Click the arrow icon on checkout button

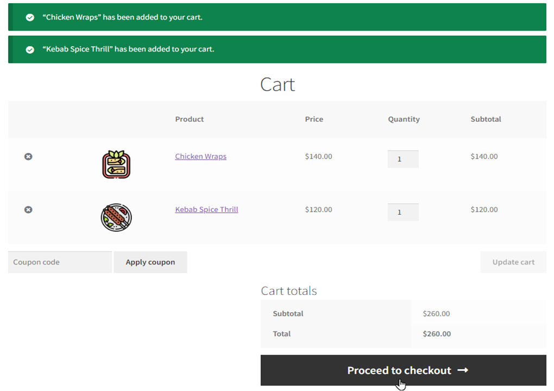point(463,370)
